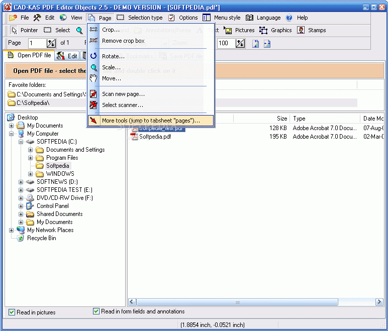This screenshot has width=388, height=331.
Task: Sort by the Date Modified column
Action: (372, 119)
